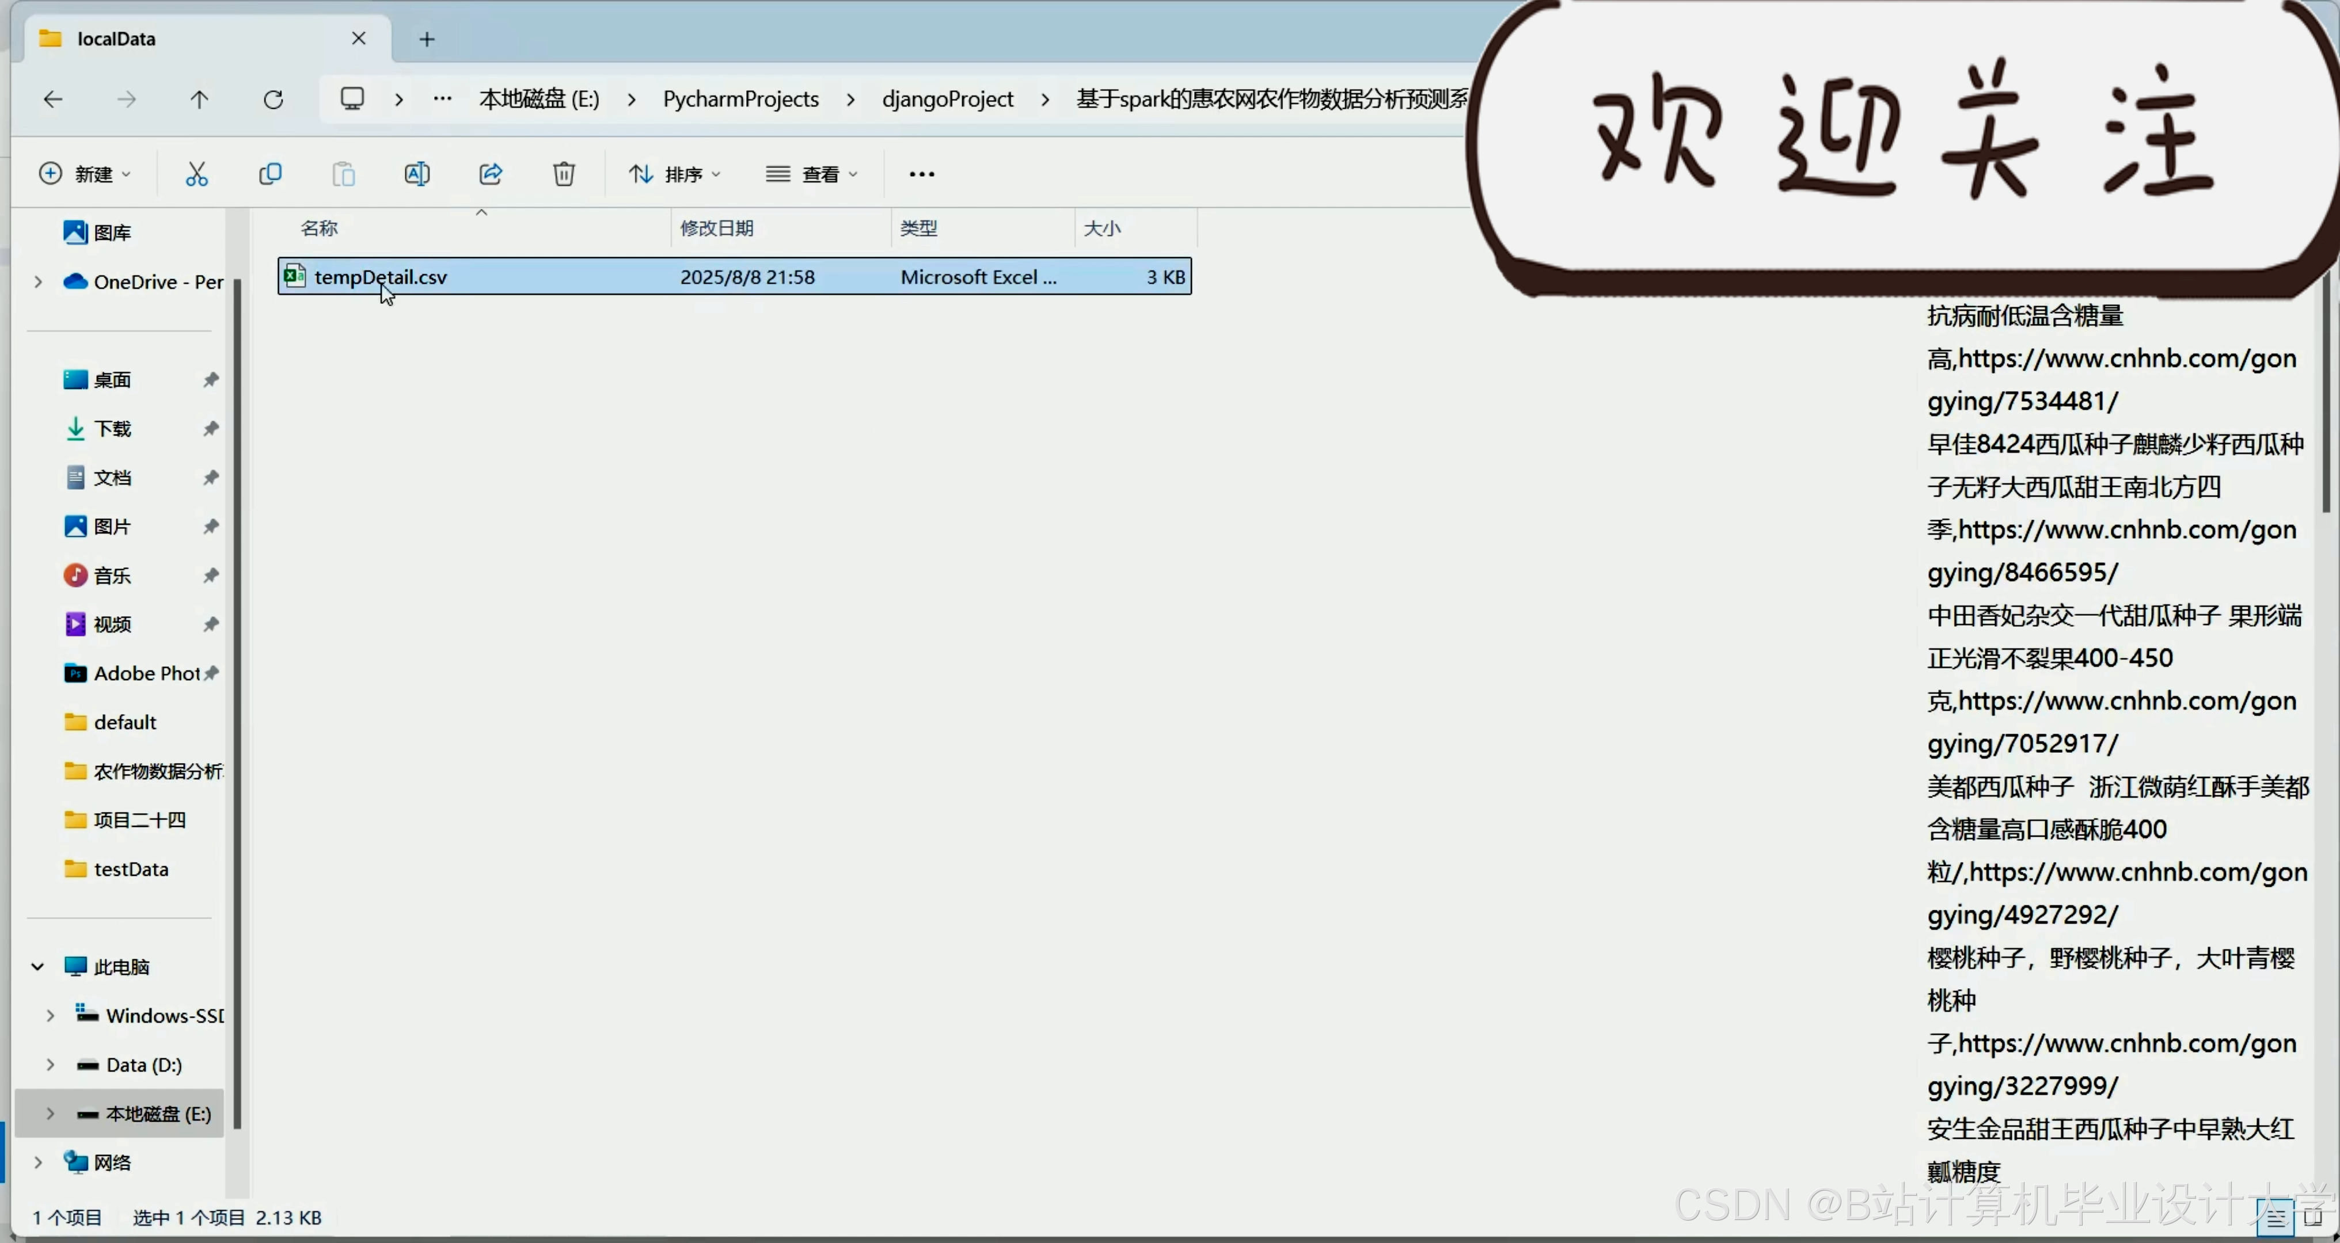The width and height of the screenshot is (2340, 1243).
Task: Expand the Data (D:) drive tree
Action: [51, 1064]
